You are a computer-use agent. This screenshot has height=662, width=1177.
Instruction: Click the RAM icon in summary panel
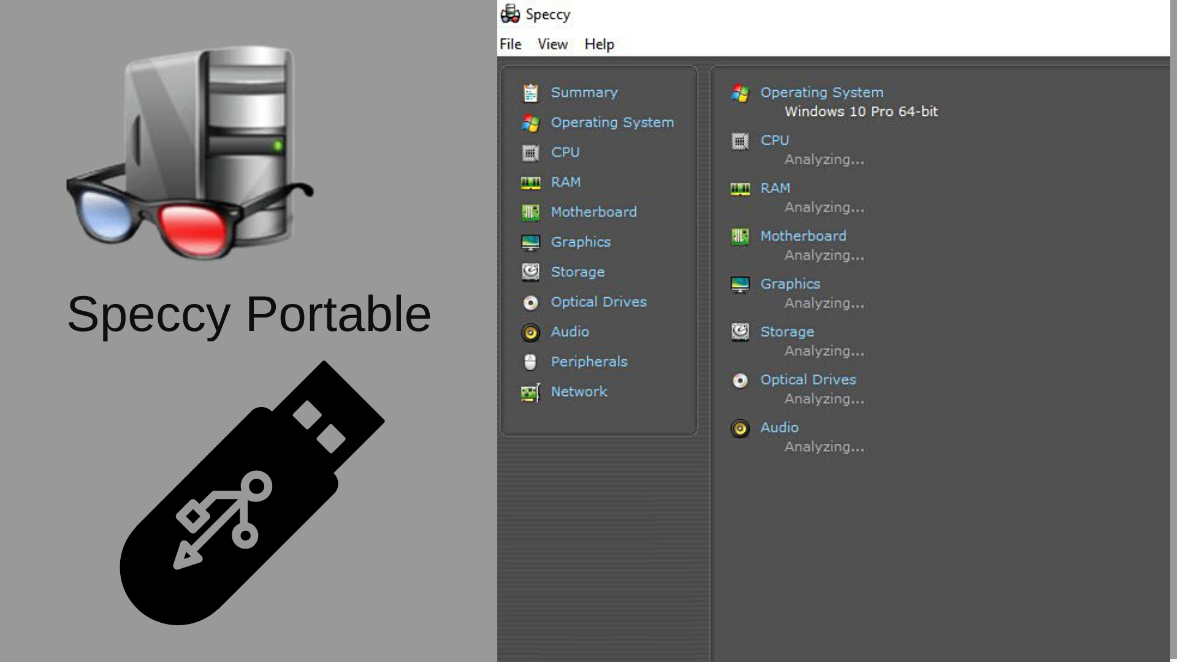(740, 189)
